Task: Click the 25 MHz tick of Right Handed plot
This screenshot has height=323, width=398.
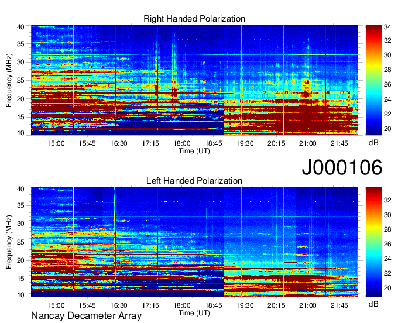Action: (x=21, y=81)
